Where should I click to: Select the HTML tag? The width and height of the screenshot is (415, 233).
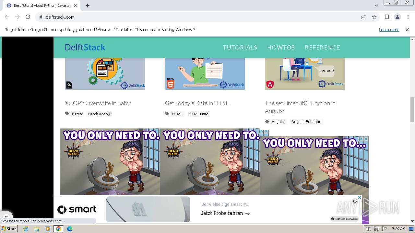tap(177, 114)
